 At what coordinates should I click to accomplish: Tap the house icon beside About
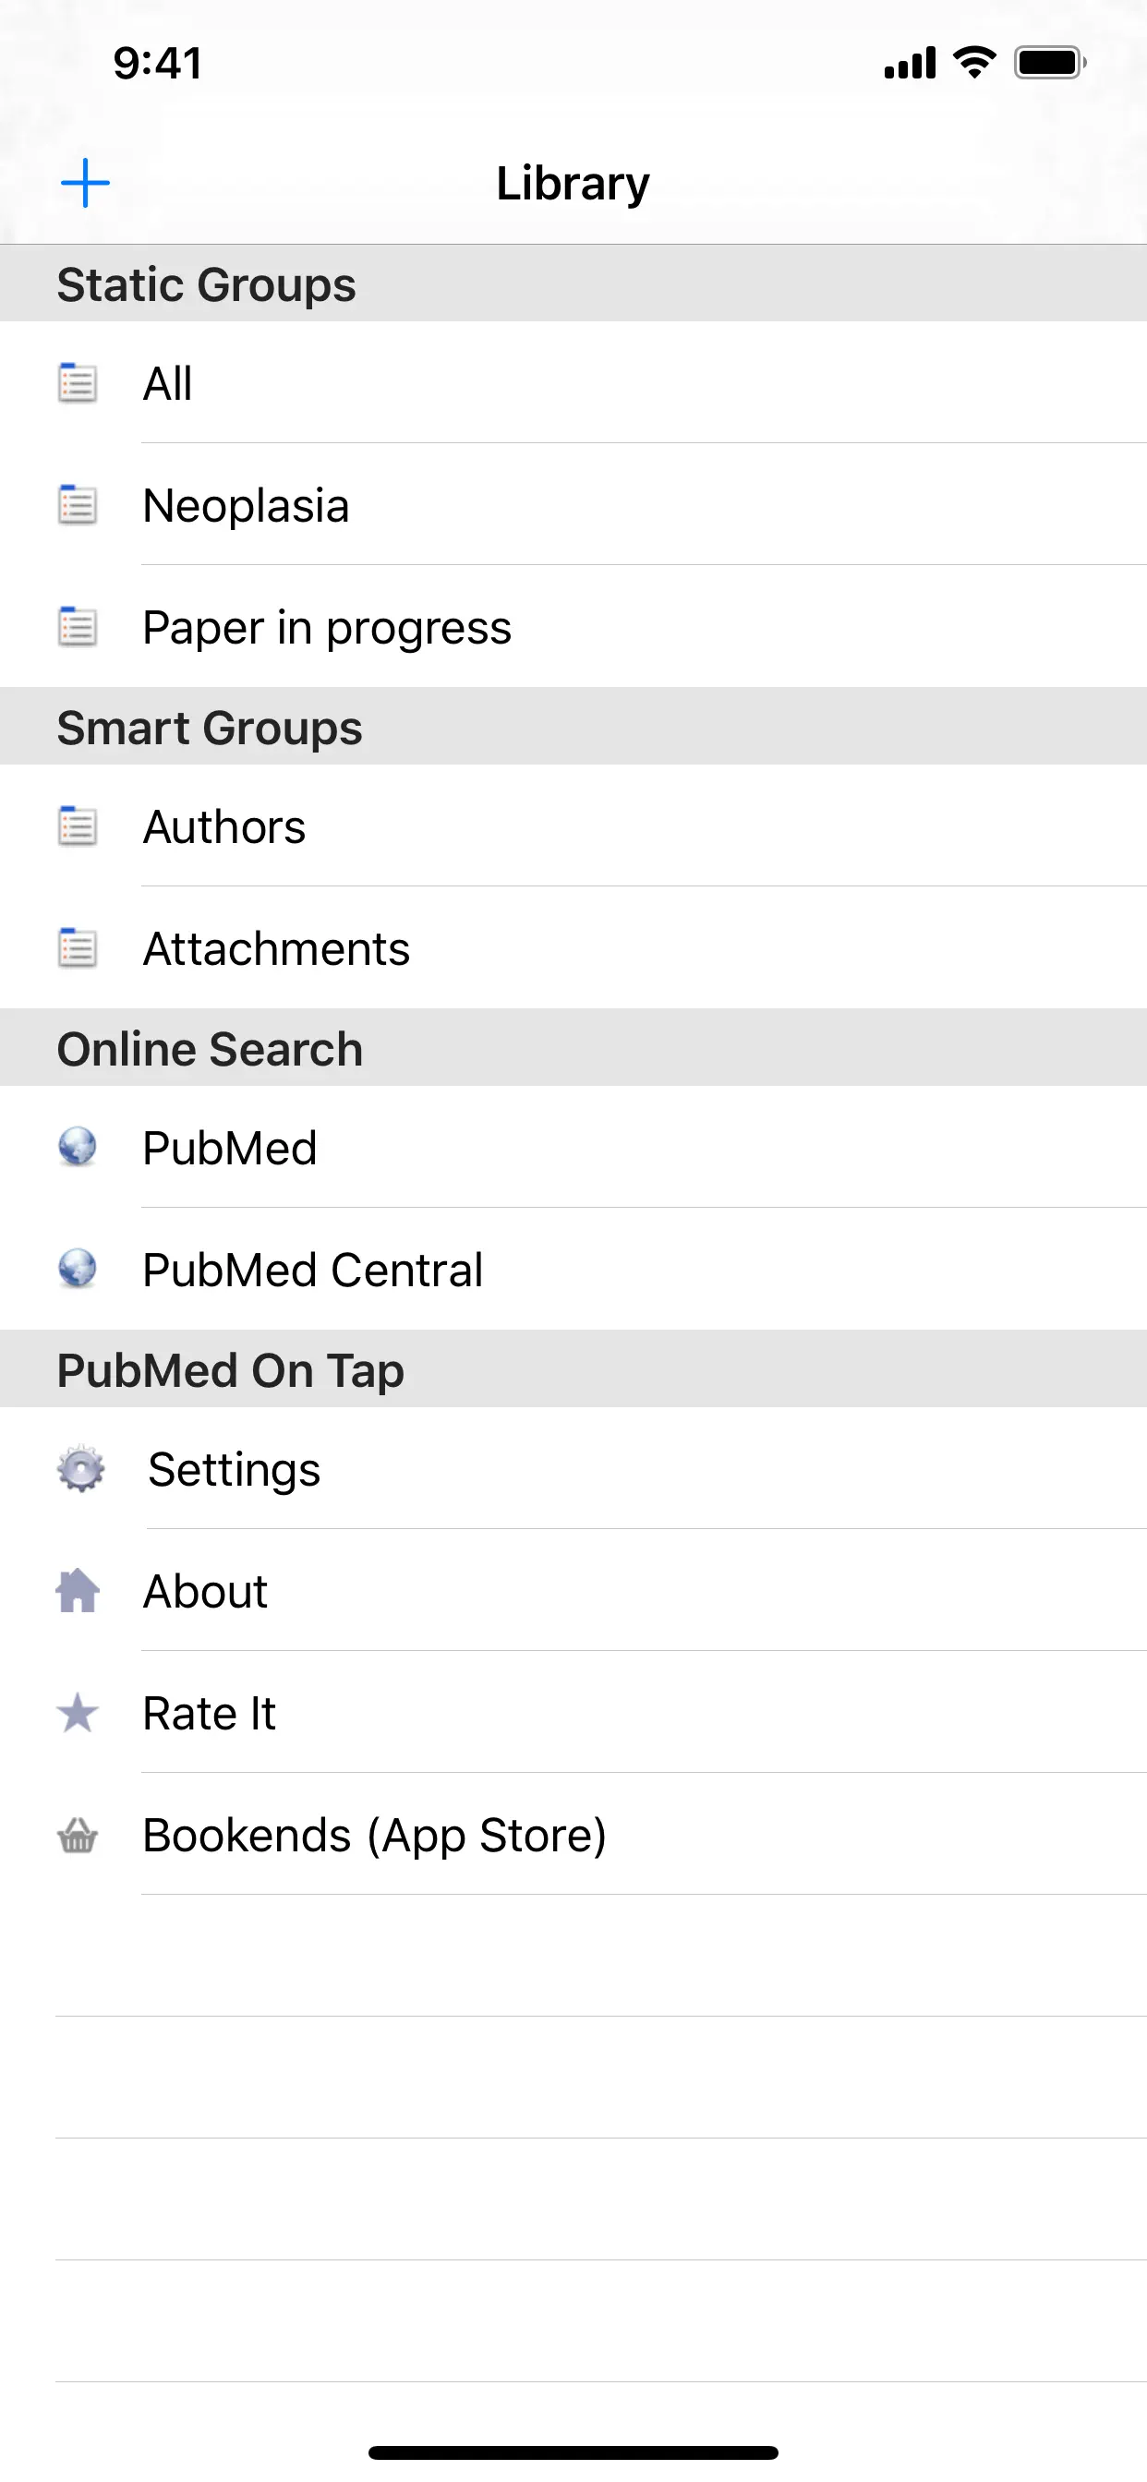pyautogui.click(x=77, y=1591)
